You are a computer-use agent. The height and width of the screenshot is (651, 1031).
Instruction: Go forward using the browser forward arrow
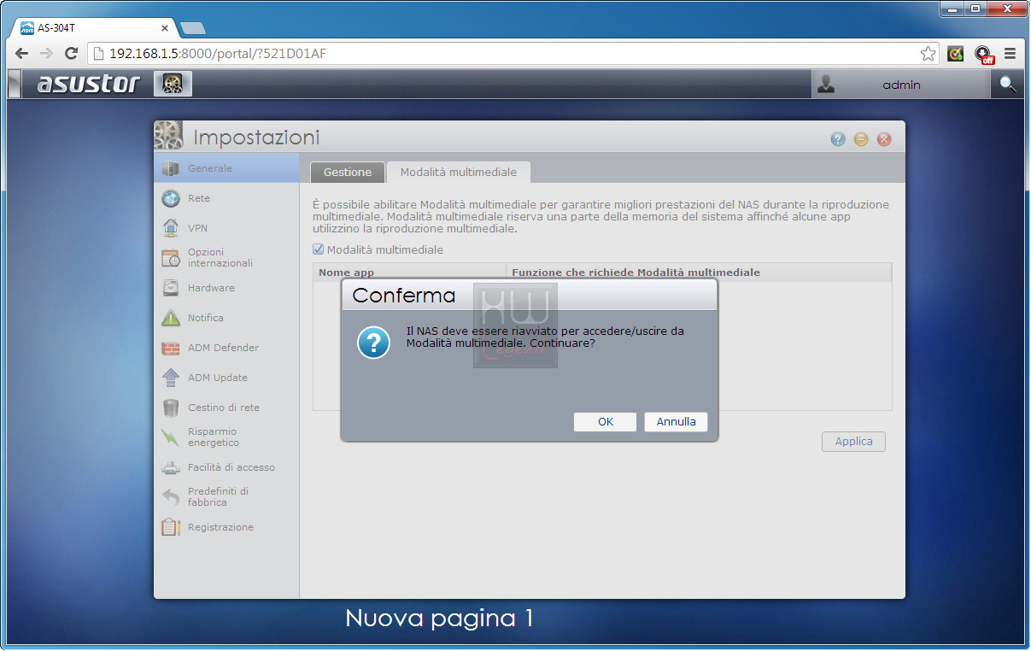coord(47,54)
